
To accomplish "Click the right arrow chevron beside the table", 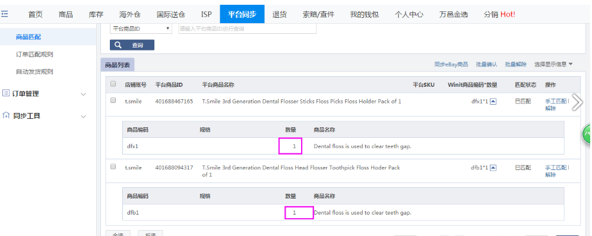I will 577,102.
